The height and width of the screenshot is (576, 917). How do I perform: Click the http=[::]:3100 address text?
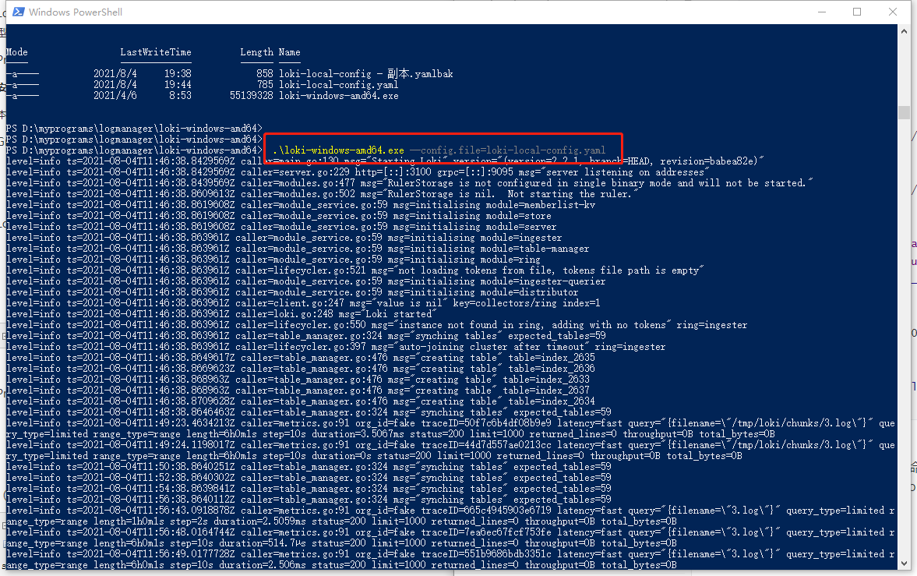[393, 172]
